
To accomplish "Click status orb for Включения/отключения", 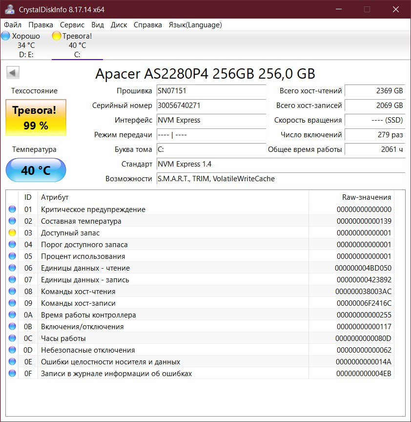I will click(x=12, y=326).
